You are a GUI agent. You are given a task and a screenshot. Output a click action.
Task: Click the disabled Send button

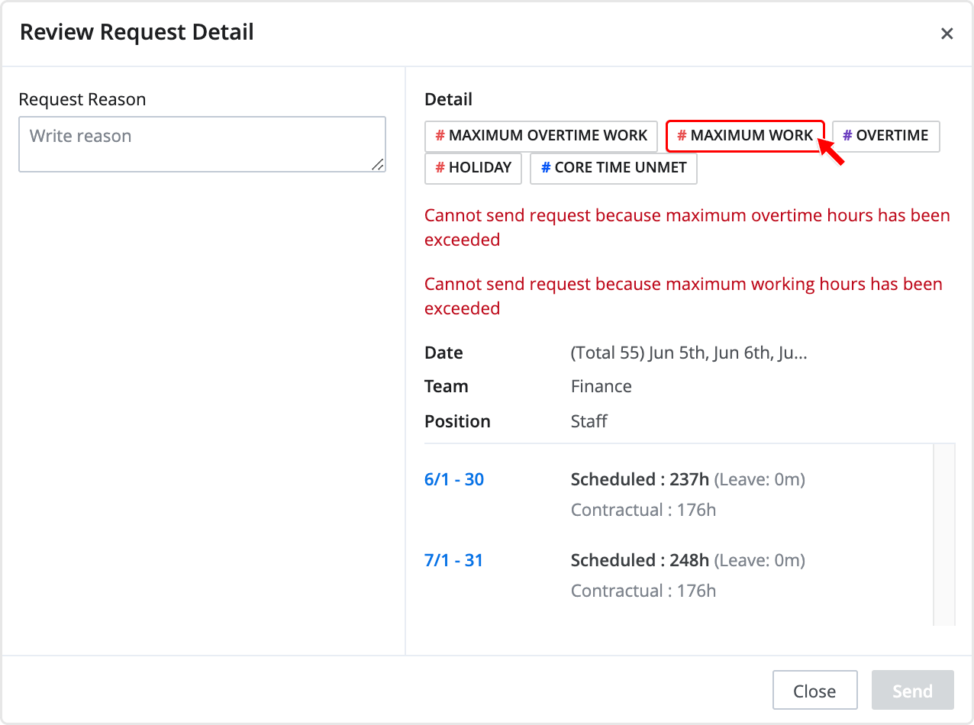(913, 691)
